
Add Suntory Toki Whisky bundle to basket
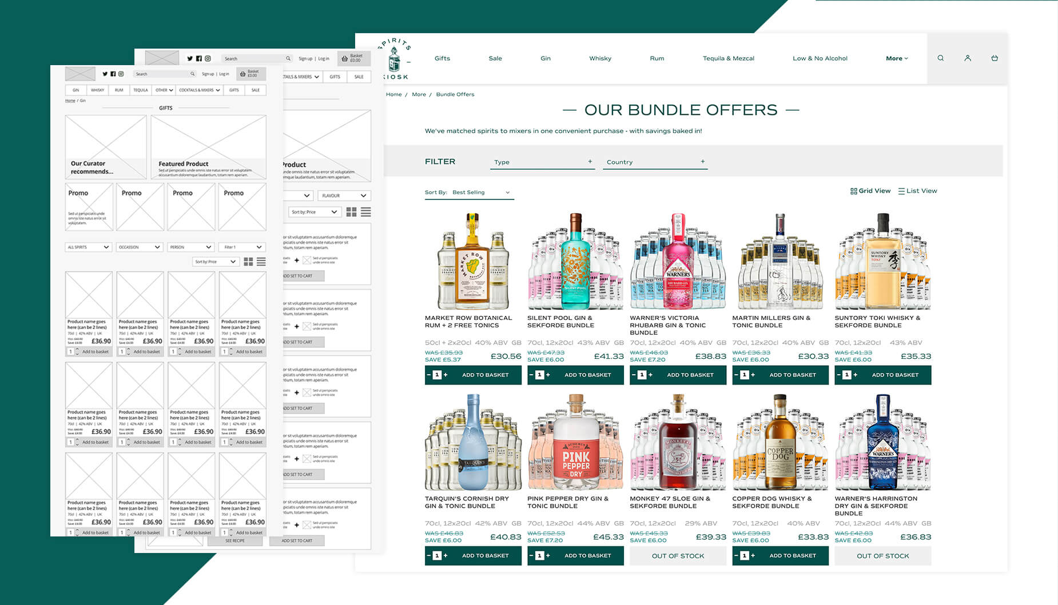pyautogui.click(x=895, y=375)
